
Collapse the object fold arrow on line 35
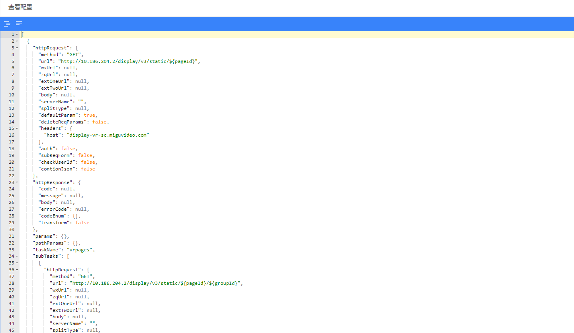(17, 263)
